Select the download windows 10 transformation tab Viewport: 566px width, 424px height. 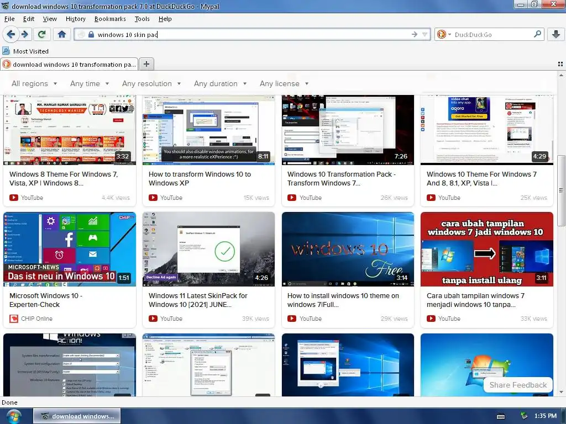(x=69, y=65)
